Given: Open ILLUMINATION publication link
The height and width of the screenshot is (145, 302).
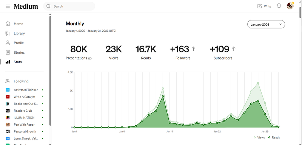Looking at the screenshot, I should pos(24,118).
